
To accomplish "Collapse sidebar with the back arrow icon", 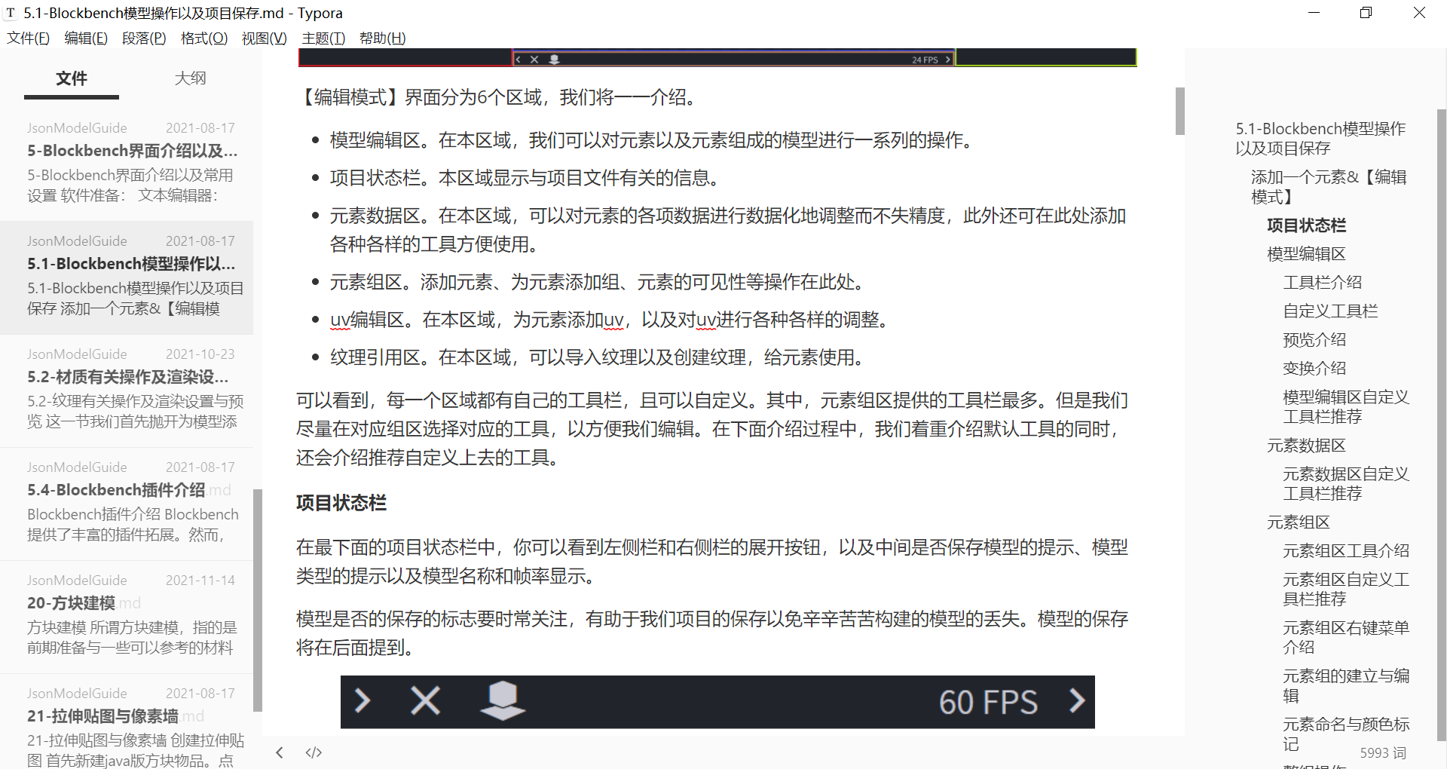I will 280,752.
